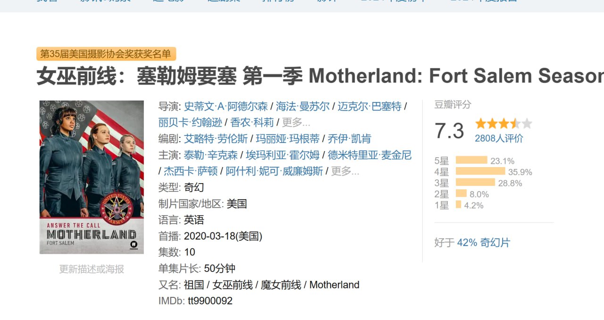Open the 第35届美国摄影协会奖获奖名单 award badge
The width and height of the screenshot is (604, 320).
[x=106, y=54]
